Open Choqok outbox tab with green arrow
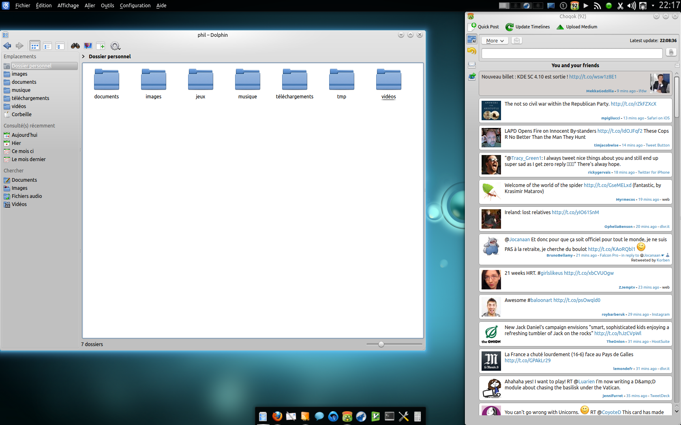 click(472, 76)
